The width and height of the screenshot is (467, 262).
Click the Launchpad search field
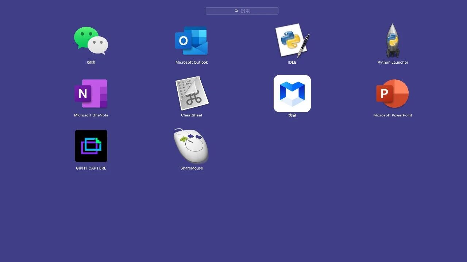click(x=242, y=11)
